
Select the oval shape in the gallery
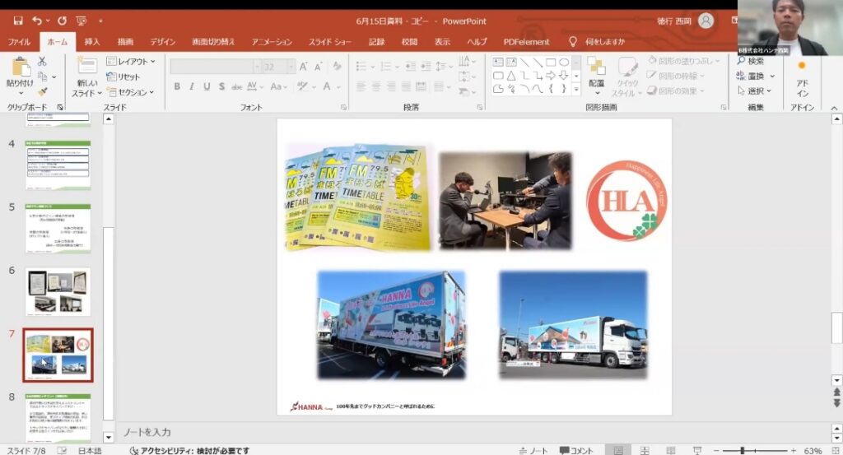pyautogui.click(x=564, y=63)
